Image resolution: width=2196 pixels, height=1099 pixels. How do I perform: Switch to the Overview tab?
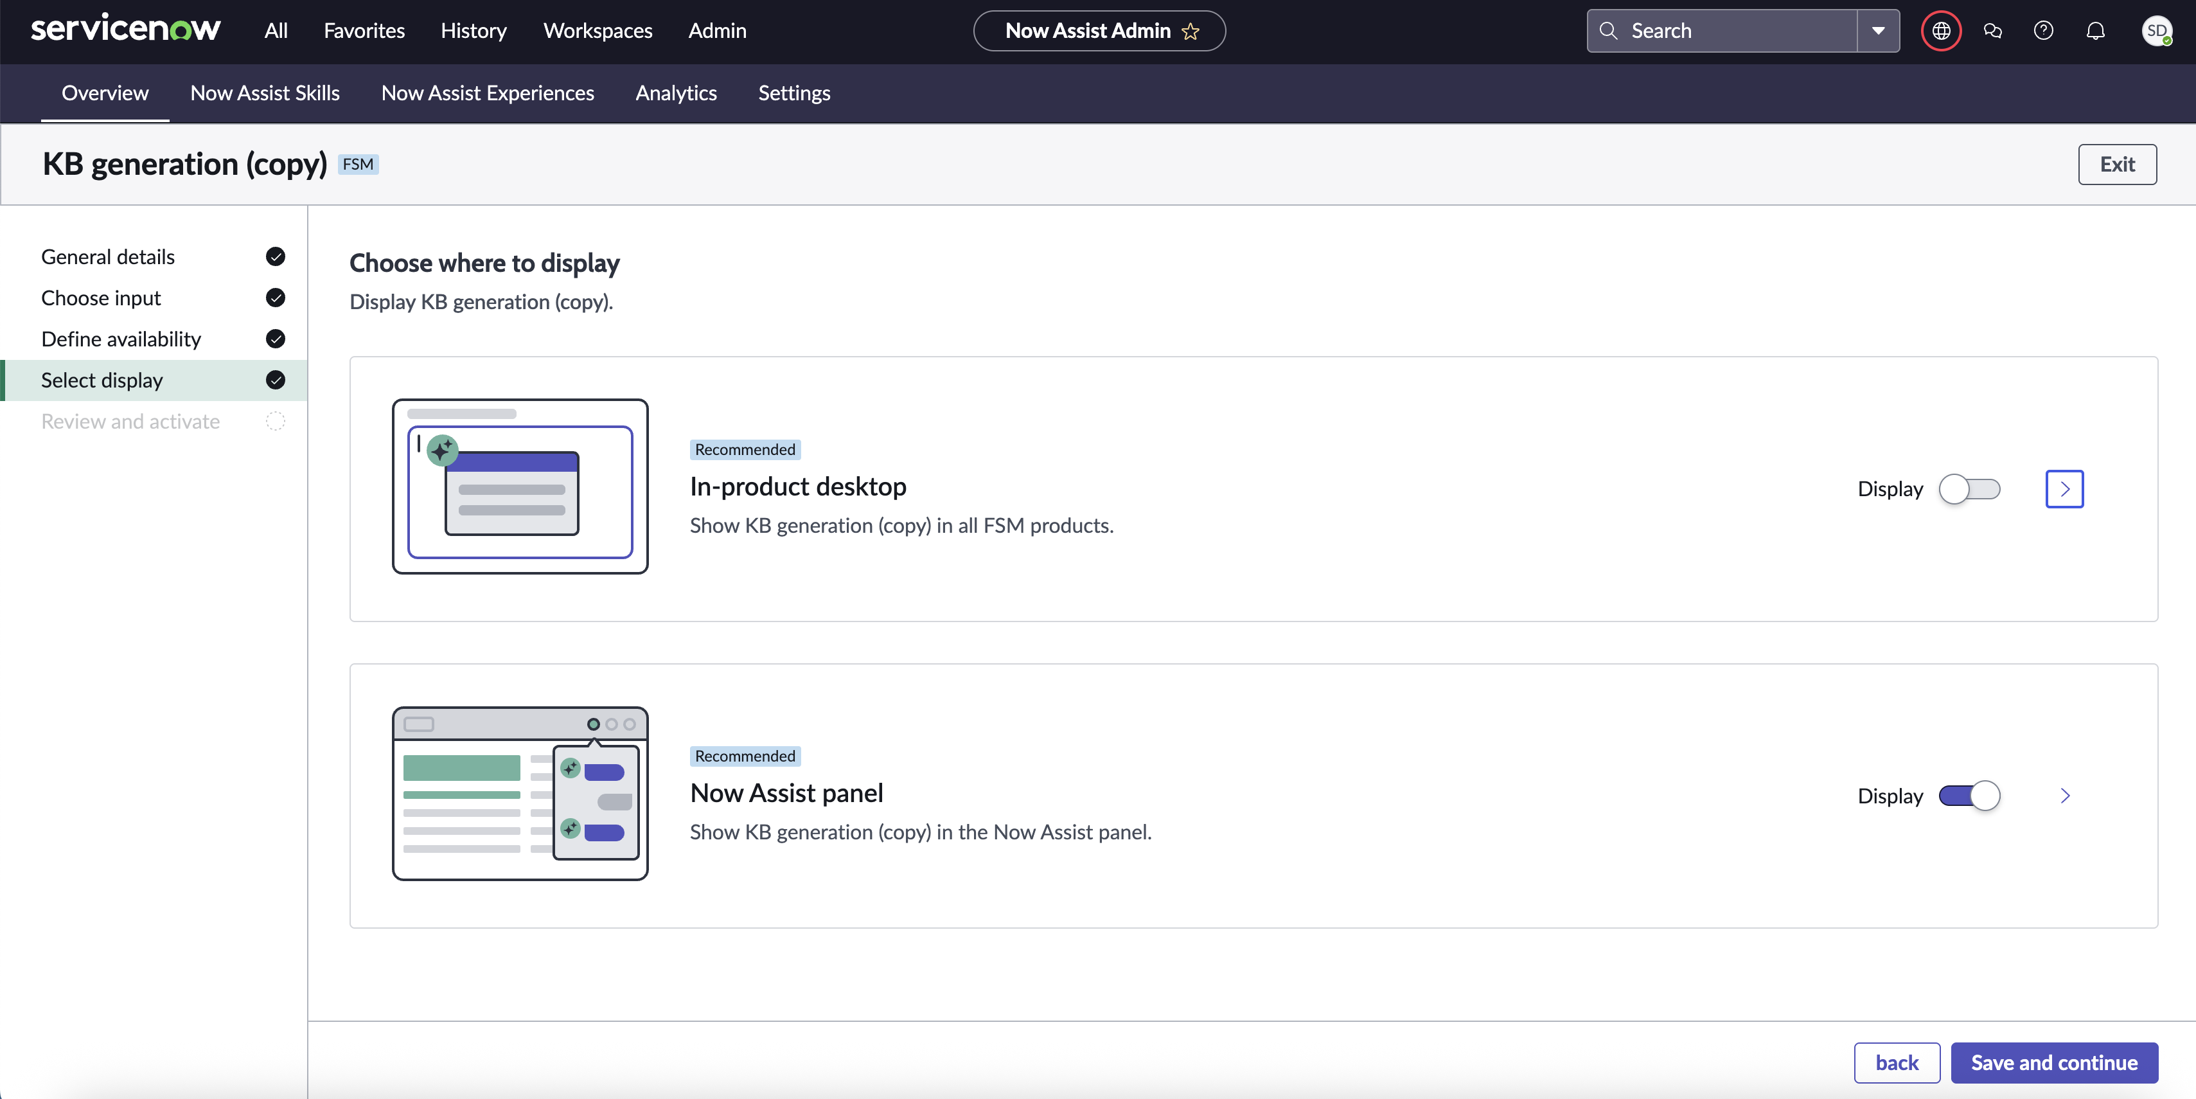[x=105, y=93]
